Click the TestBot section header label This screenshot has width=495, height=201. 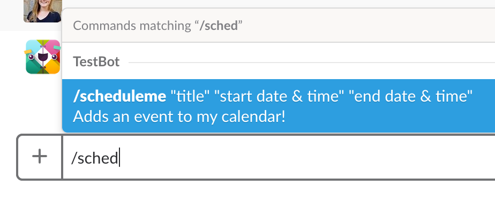96,62
